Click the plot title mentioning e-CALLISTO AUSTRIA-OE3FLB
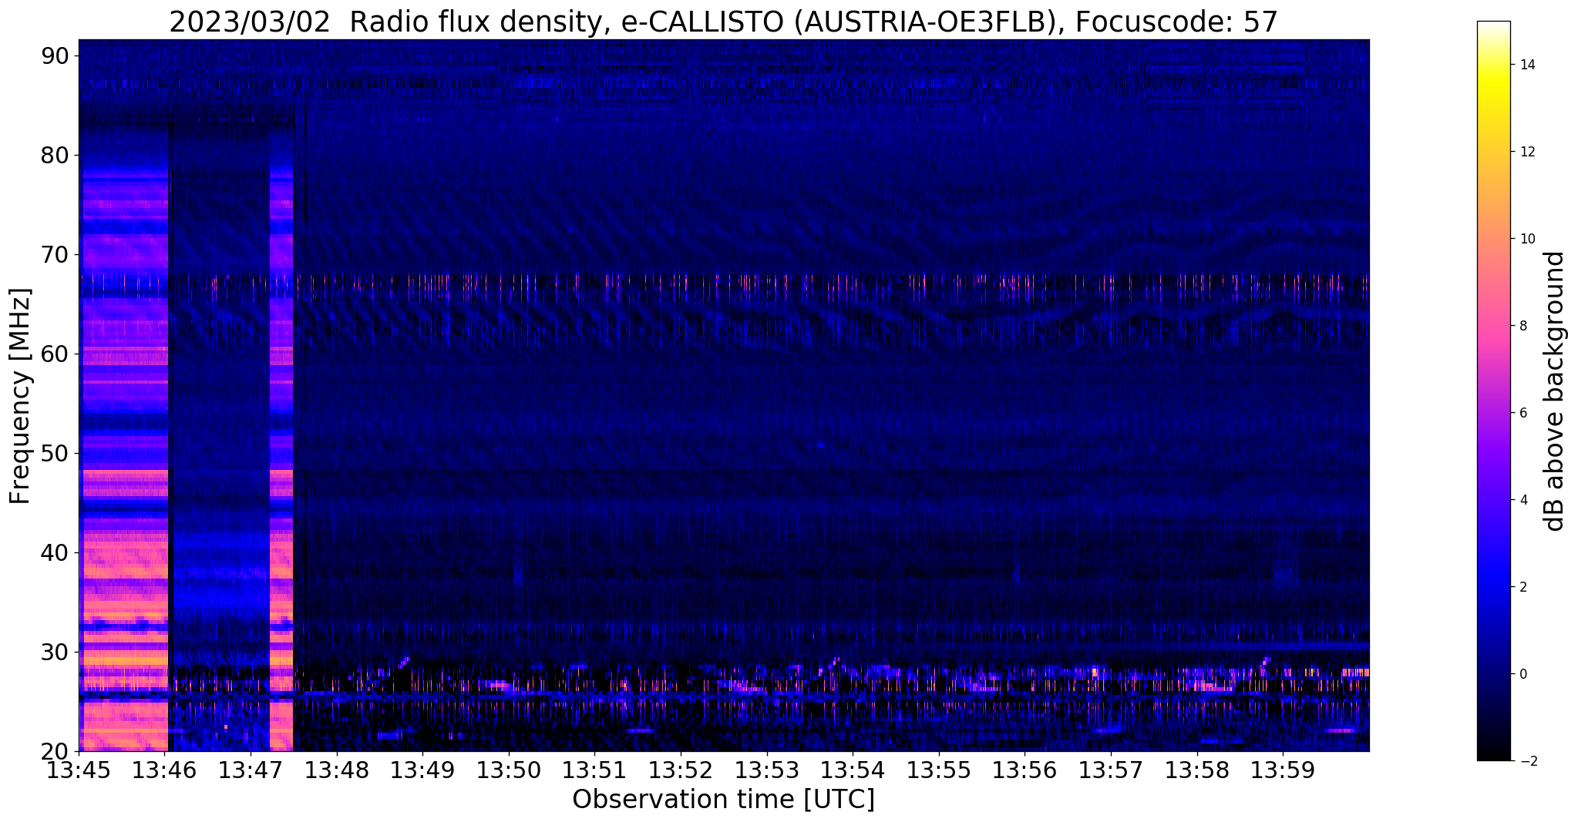Screen dimensions: 1578x822 click(723, 22)
